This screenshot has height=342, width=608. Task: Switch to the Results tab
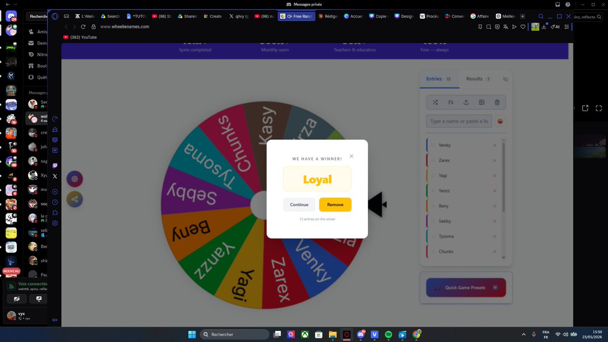[x=478, y=79]
